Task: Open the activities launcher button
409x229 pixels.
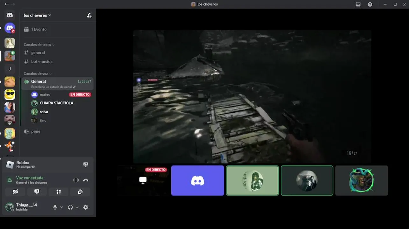Action: click(59, 192)
